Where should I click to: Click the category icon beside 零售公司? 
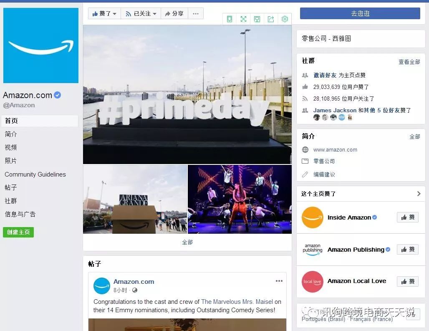tap(305, 161)
